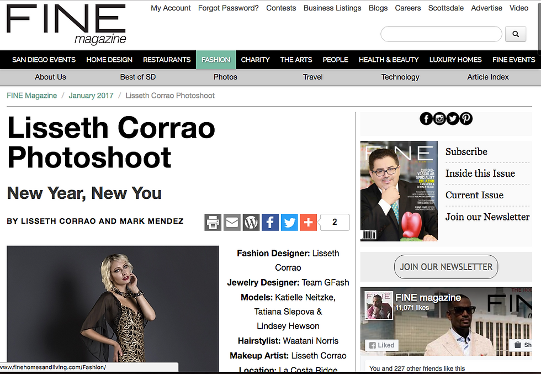The width and height of the screenshot is (541, 374).
Task: Click the search magnifier button
Action: coord(516,34)
